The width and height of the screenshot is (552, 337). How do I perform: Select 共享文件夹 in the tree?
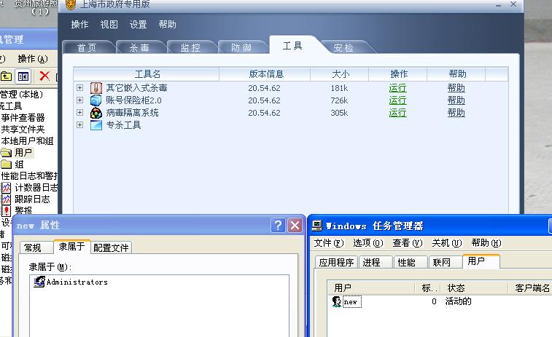23,130
